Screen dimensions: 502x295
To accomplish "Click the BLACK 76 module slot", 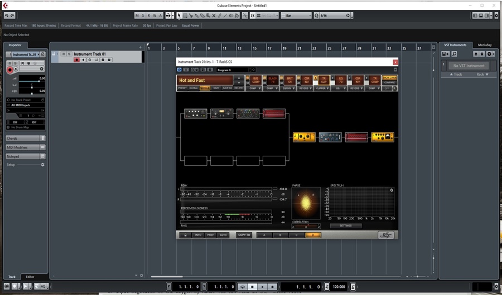I will pos(273,80).
